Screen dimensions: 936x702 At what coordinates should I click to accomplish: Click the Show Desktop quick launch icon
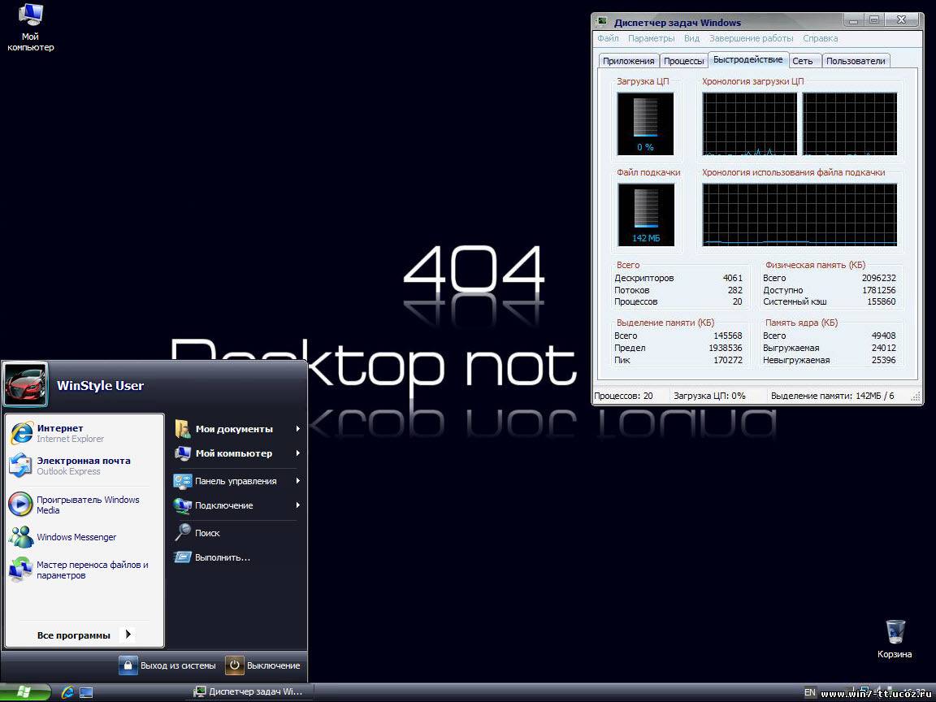point(87,692)
